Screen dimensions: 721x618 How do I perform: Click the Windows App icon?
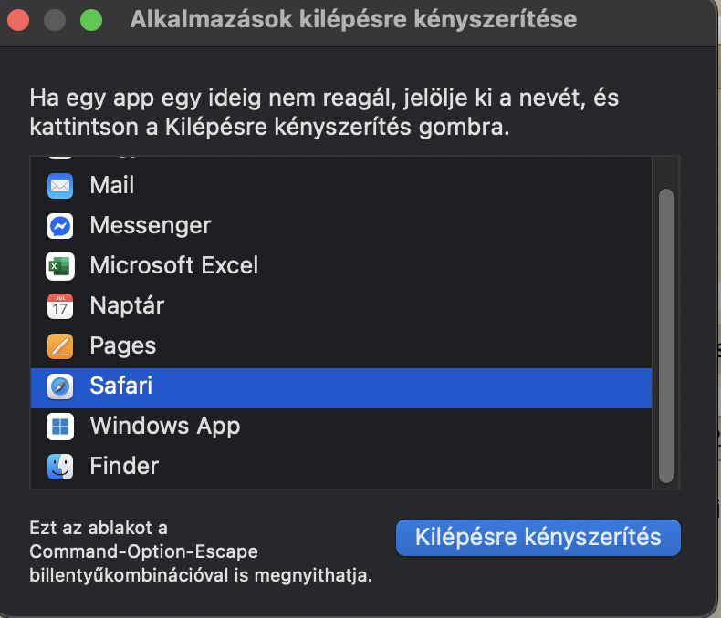point(60,427)
